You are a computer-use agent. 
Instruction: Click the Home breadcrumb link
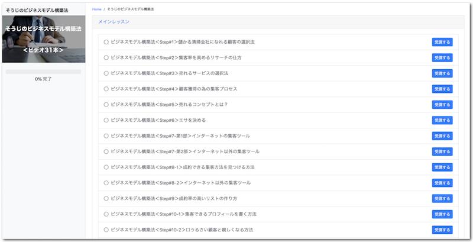[x=96, y=9]
